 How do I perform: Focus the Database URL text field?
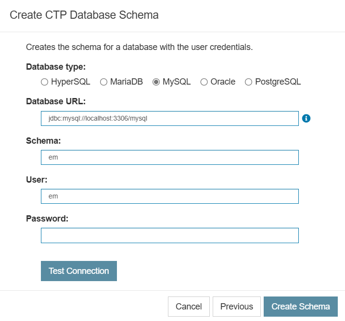click(170, 118)
